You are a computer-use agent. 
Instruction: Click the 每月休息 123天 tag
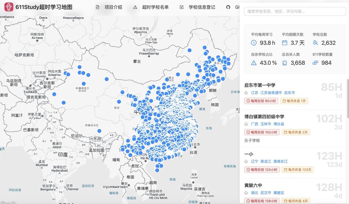298,170
